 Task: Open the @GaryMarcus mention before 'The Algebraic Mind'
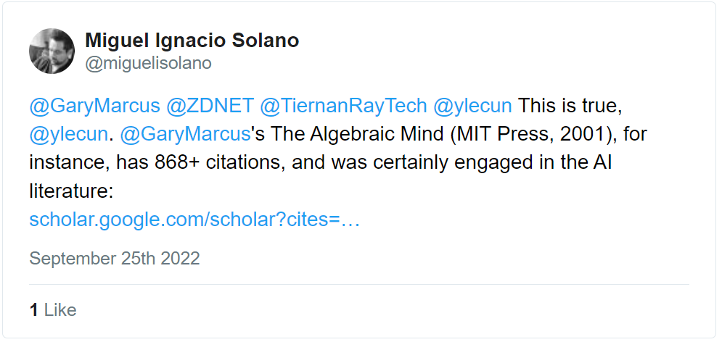(184, 134)
